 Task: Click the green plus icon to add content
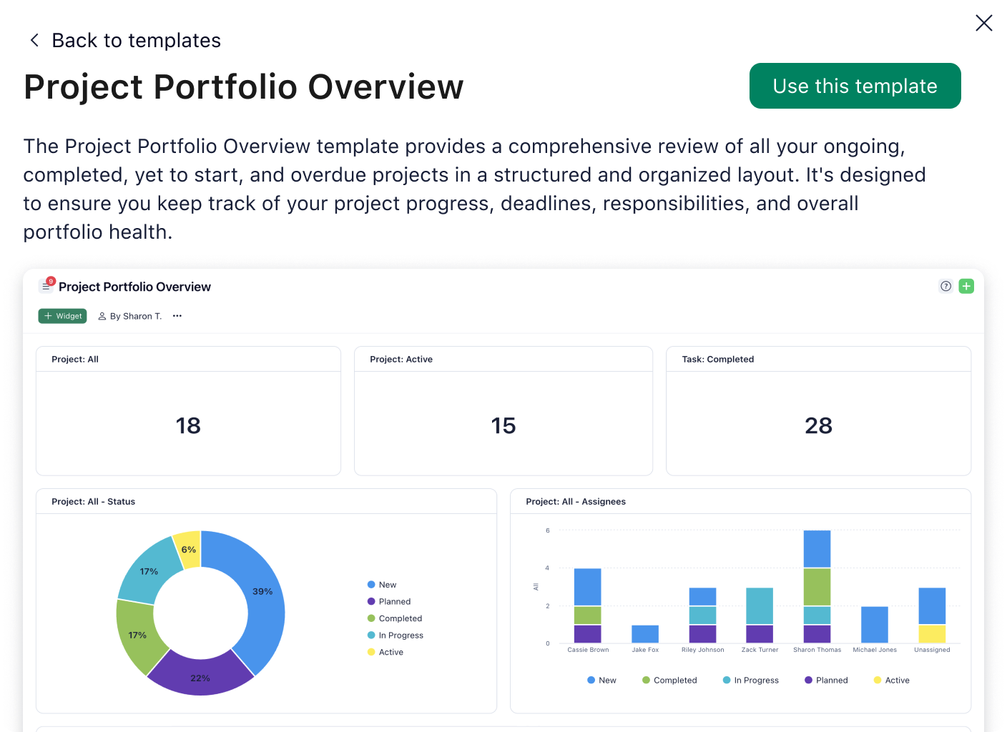[966, 286]
